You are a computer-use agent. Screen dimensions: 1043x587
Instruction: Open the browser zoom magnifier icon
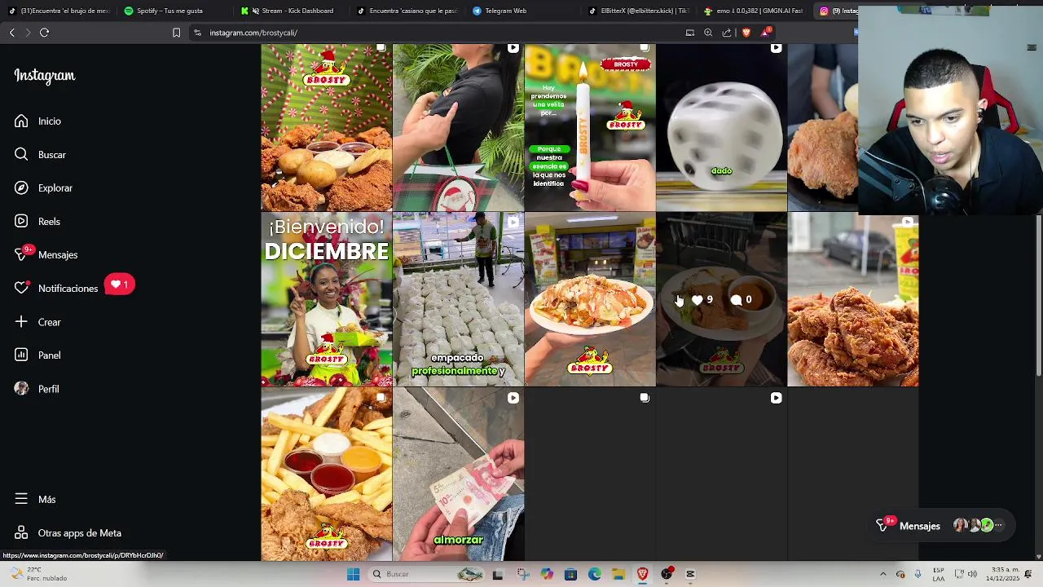(708, 33)
